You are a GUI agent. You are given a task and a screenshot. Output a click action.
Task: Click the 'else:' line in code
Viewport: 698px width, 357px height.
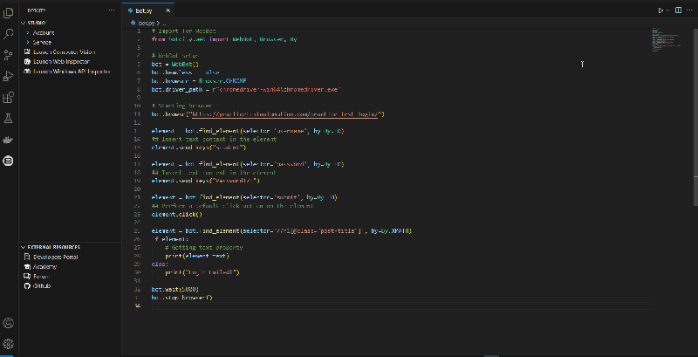click(160, 264)
